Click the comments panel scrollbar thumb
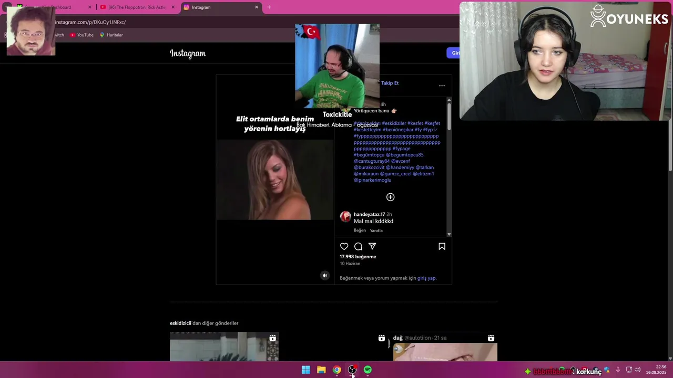This screenshot has width=673, height=378. point(449,117)
